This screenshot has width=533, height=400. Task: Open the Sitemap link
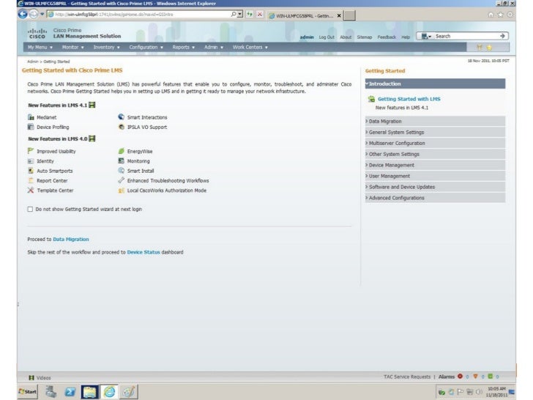click(x=365, y=37)
